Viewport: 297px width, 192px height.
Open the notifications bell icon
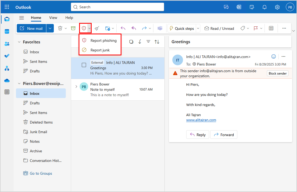[265, 7]
